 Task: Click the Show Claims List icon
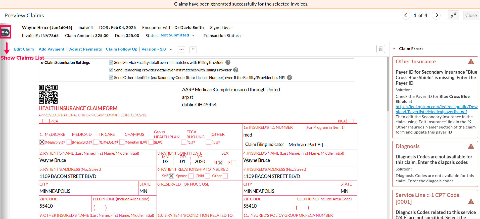6,32
